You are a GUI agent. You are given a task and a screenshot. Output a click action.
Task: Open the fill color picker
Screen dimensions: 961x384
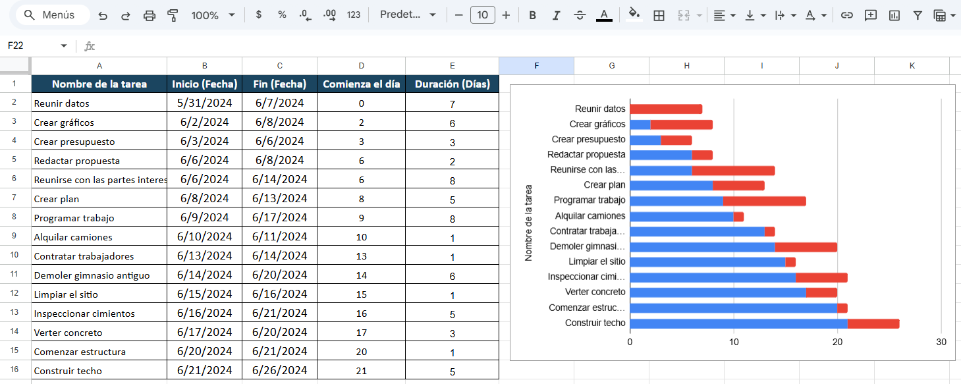pos(633,14)
